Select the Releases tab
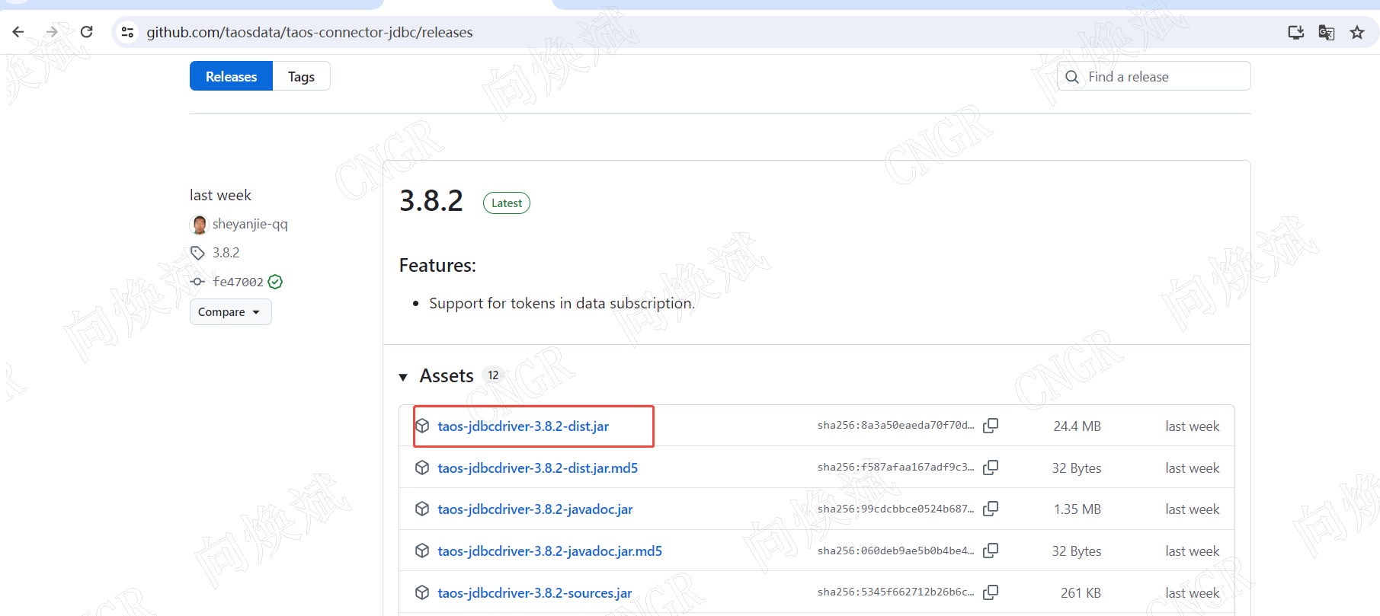The image size is (1380, 616). [231, 76]
